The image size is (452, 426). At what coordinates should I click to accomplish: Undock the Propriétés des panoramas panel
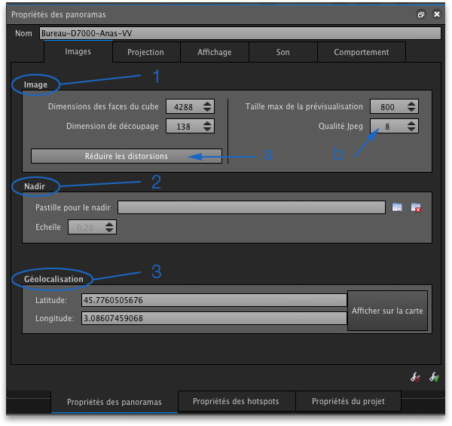click(421, 14)
